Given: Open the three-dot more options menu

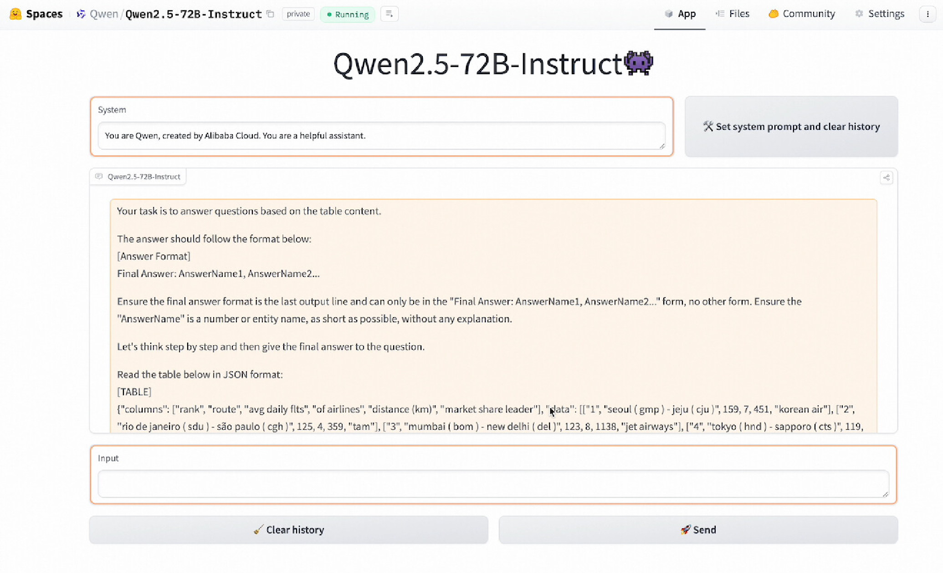Looking at the screenshot, I should (x=928, y=14).
